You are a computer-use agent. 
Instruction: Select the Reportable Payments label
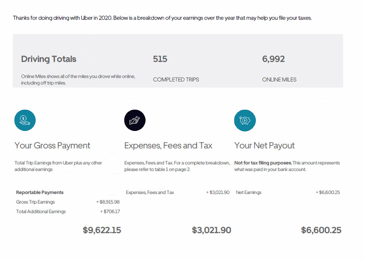(x=40, y=193)
